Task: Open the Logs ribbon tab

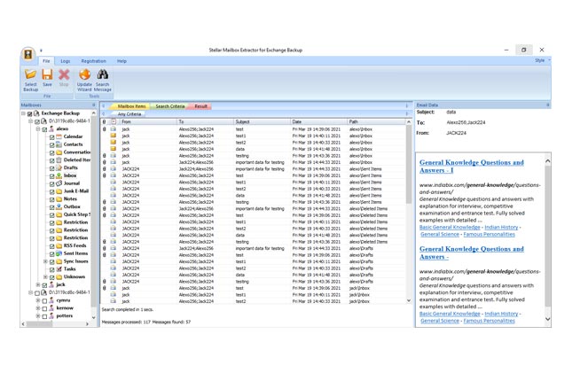Action: tap(66, 61)
